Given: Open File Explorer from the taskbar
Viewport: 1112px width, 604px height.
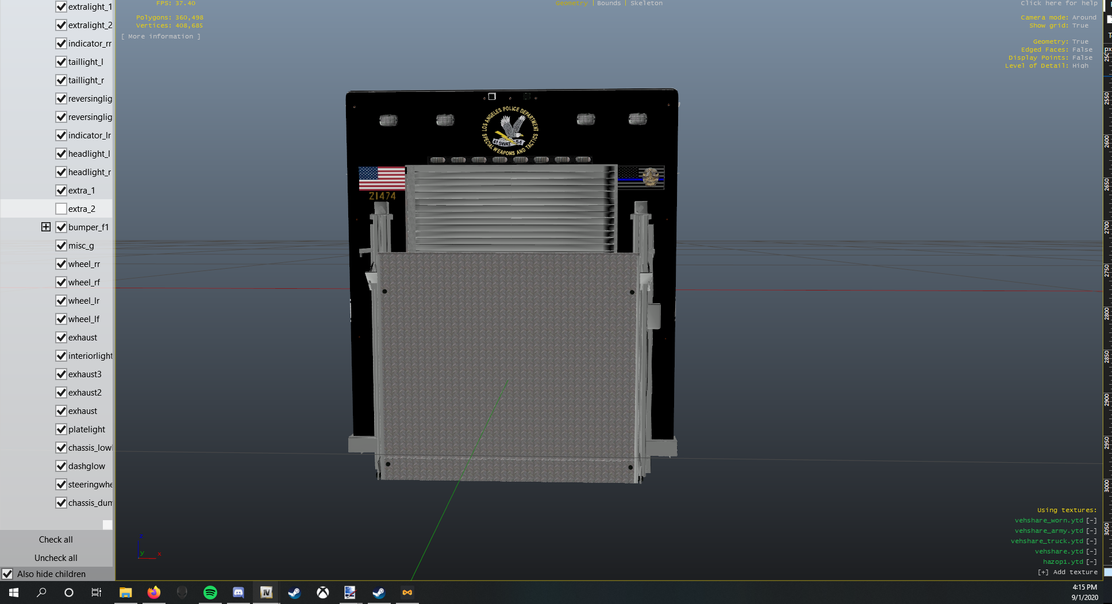Looking at the screenshot, I should [x=125, y=593].
